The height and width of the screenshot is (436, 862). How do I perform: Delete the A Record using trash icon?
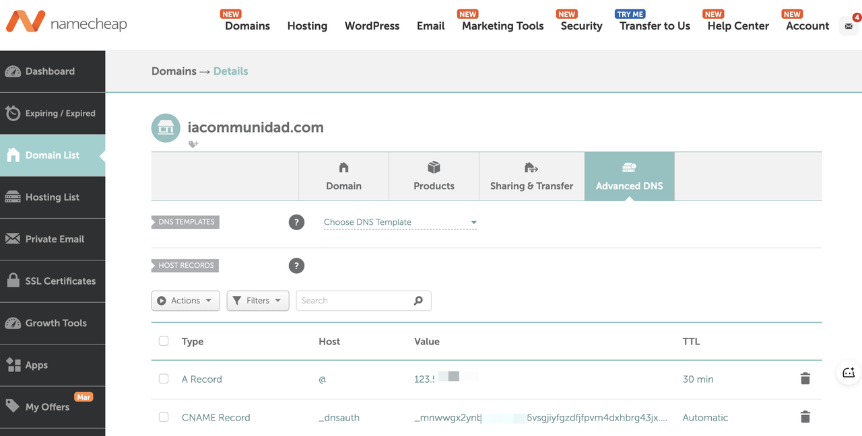(805, 379)
